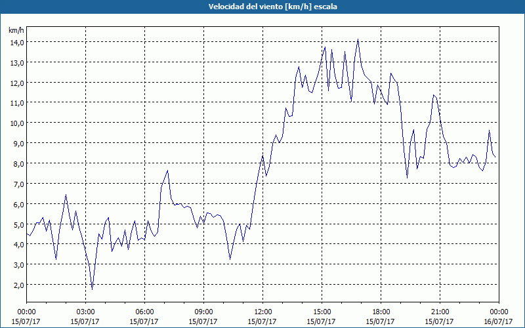Click the "00:00" time label above 16/07/17
Image resolution: width=525 pixels, height=328 pixels.
499,312
